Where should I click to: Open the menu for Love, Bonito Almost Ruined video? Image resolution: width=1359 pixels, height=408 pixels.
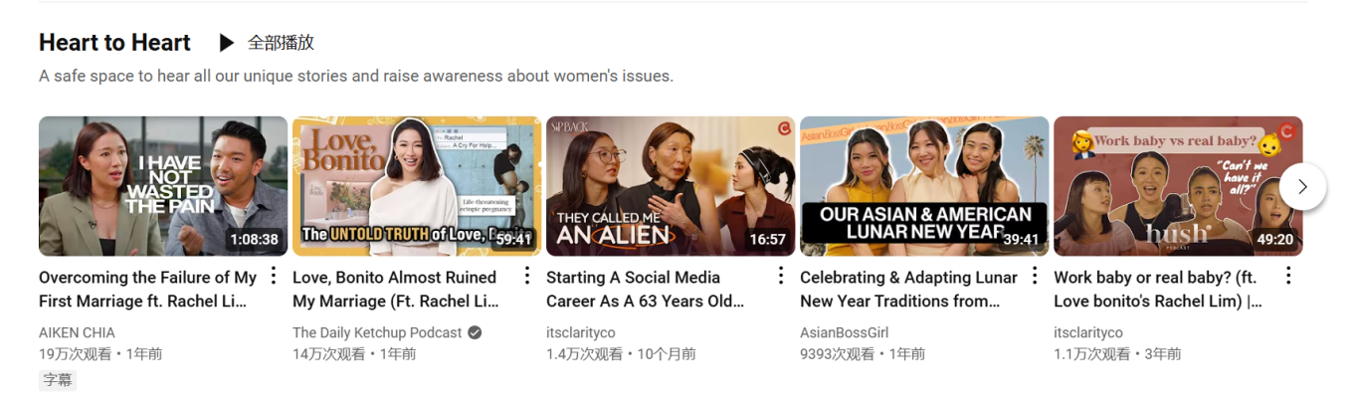[527, 277]
